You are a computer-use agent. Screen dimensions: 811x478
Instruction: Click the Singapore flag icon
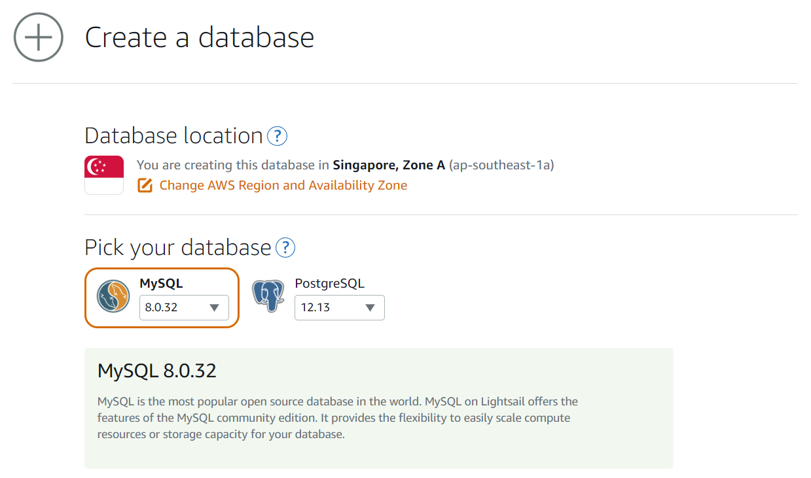tap(104, 175)
